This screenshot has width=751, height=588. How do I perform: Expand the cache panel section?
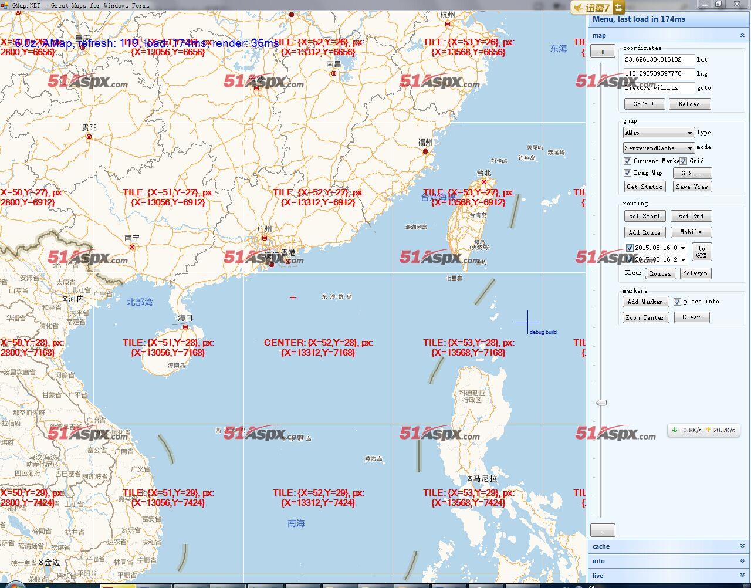742,546
